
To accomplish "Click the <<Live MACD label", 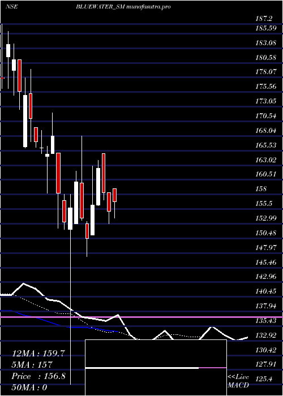I will 238,381.
